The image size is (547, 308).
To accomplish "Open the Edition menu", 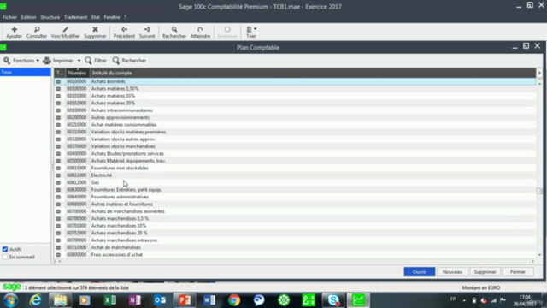I will pyautogui.click(x=28, y=17).
